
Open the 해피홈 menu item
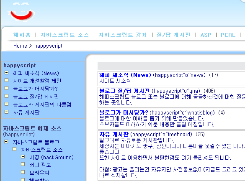point(22,35)
